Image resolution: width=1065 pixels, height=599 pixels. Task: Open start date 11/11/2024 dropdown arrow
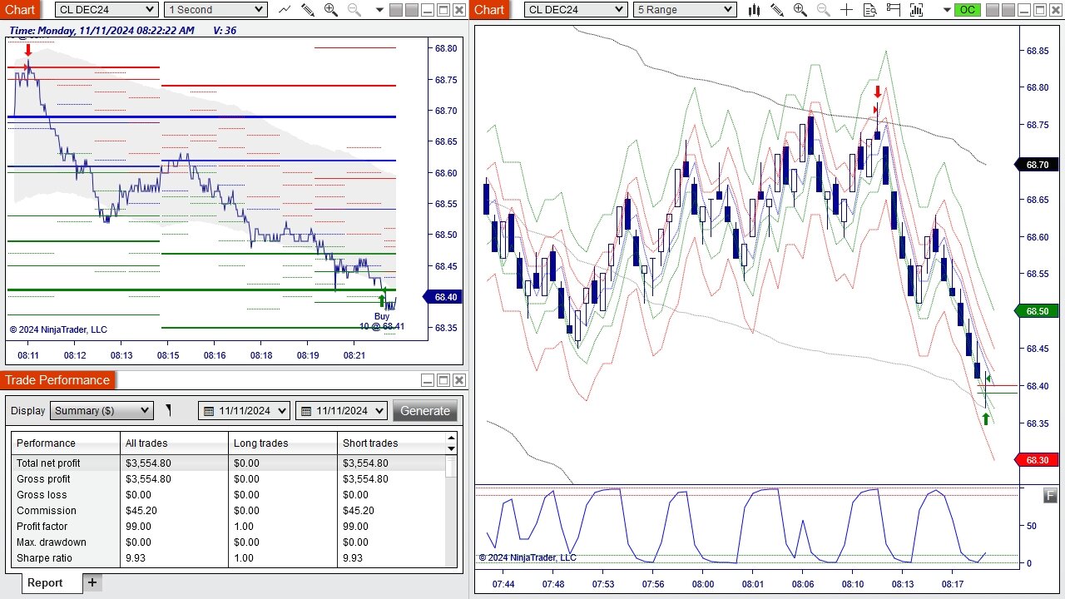pos(281,411)
